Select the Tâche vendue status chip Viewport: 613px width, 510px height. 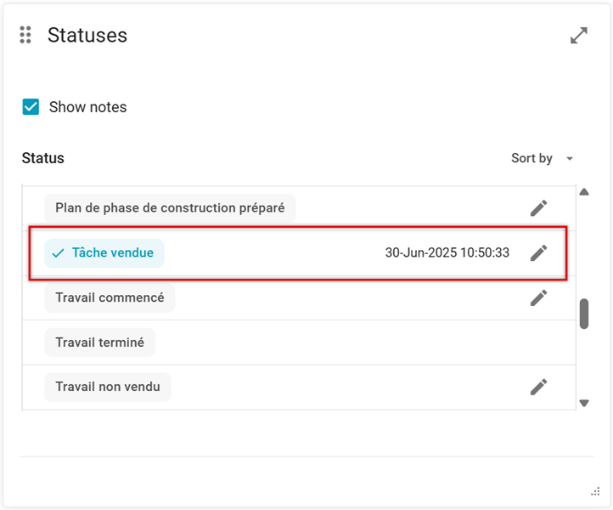112,253
